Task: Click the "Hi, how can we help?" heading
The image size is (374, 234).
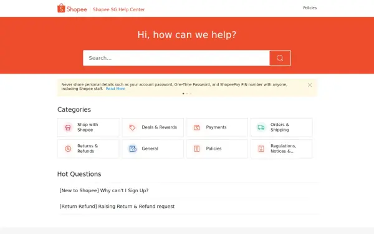Action: (187, 35)
